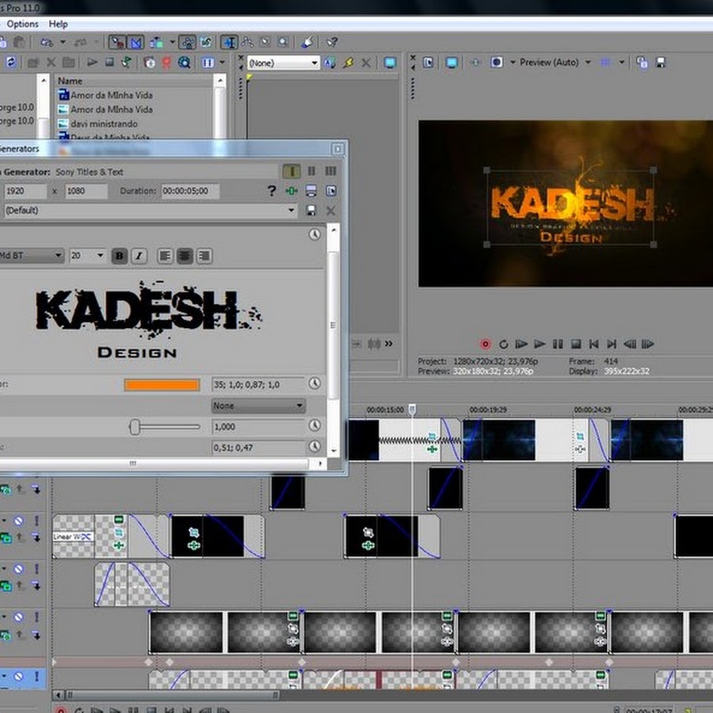The width and height of the screenshot is (713, 713).
Task: Open the overlays grid dropdown arrow
Action: (622, 63)
